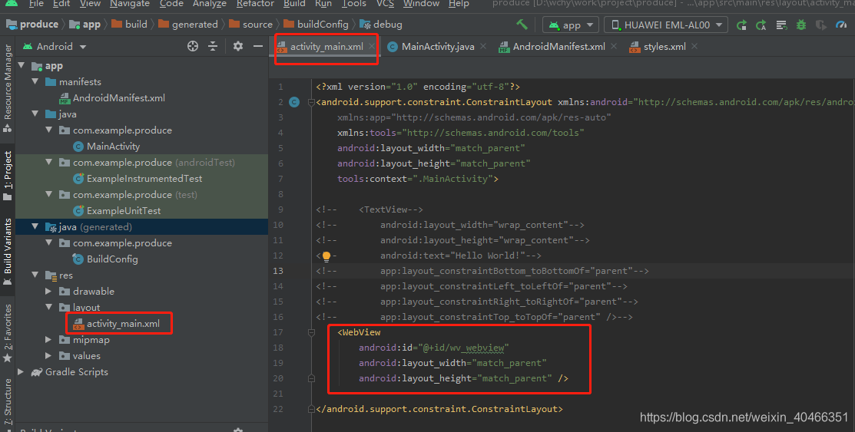This screenshot has width=855, height=432.
Task: Collapse the WebView tag fold marker on line 17
Action: tap(311, 332)
